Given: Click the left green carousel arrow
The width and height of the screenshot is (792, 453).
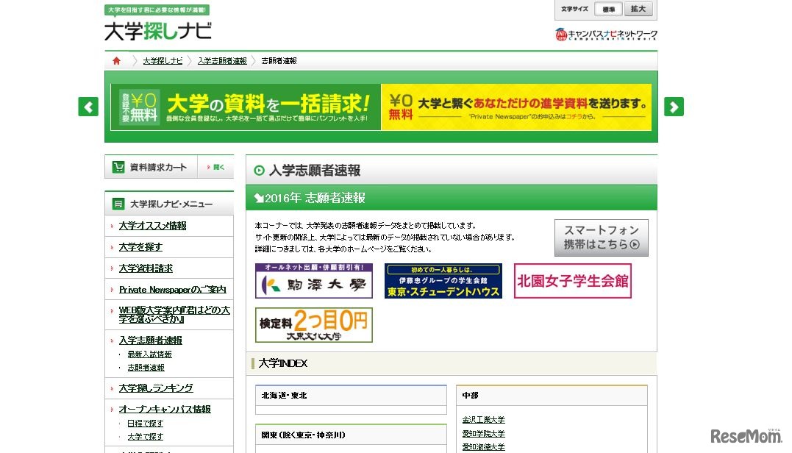Looking at the screenshot, I should tap(88, 107).
